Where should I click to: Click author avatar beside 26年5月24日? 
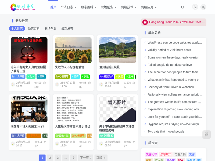[x=57, y=144]
